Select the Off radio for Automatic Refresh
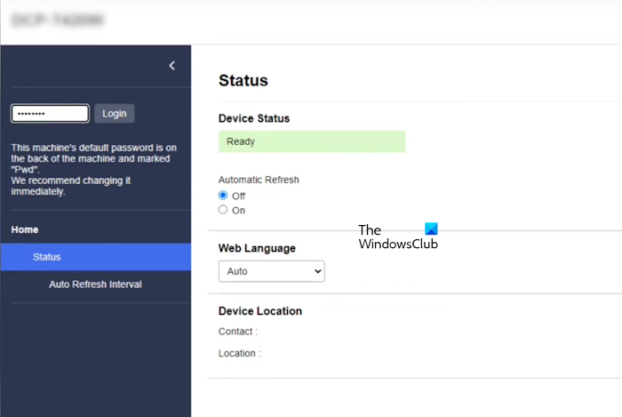 (x=223, y=196)
